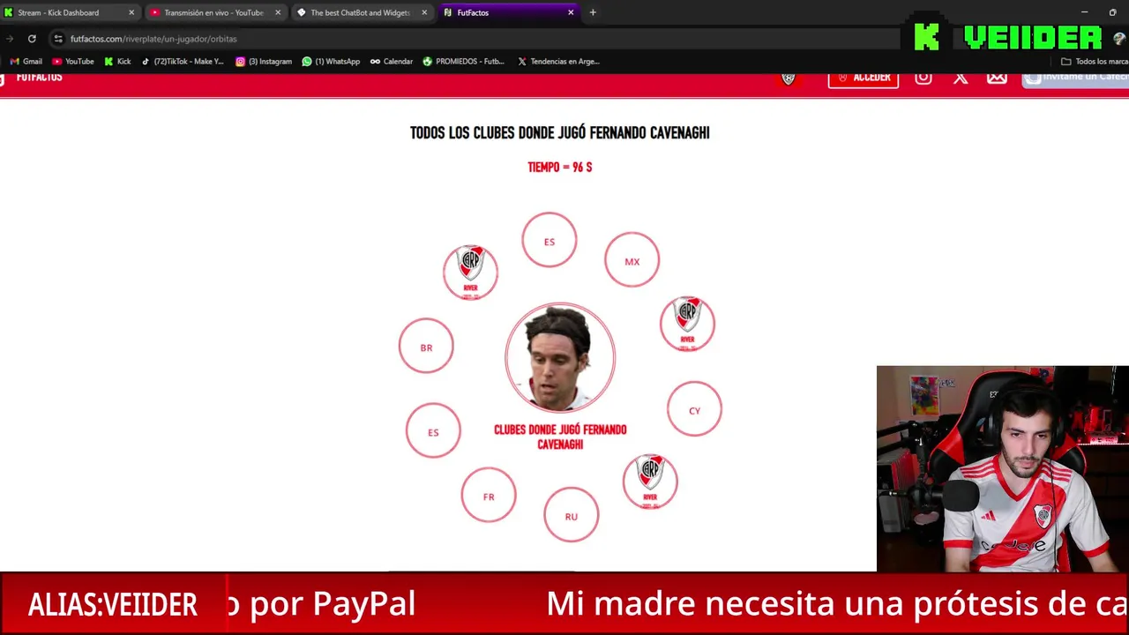Open the (3) Instagram bookmark
This screenshot has width=1129, height=635.
pos(264,62)
